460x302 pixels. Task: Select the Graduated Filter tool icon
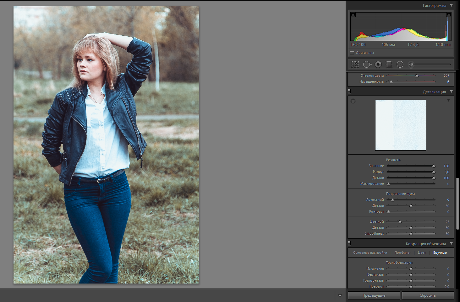pos(389,64)
